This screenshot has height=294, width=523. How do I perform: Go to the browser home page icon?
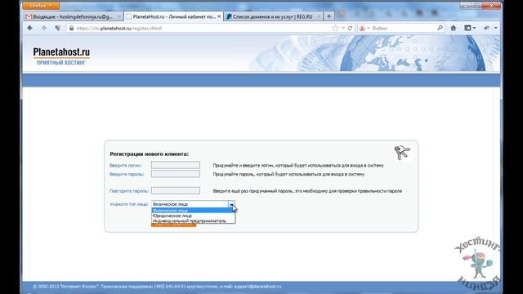[x=454, y=29]
